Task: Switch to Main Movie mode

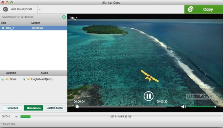Action: pos(34,108)
